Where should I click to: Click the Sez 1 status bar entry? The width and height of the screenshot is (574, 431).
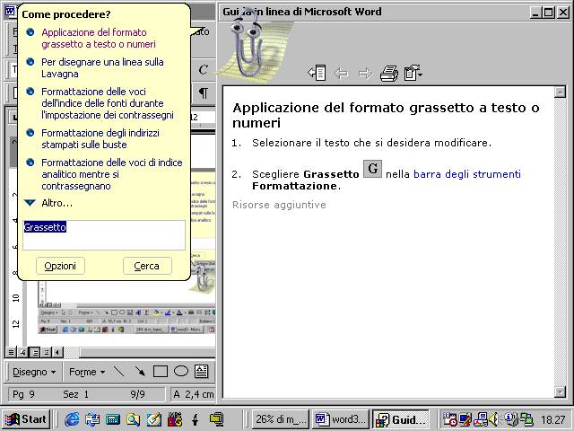[x=75, y=394]
